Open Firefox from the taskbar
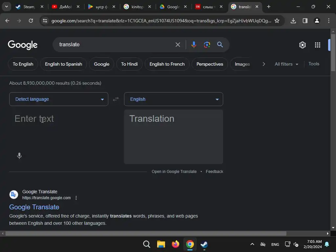This screenshot has height=252, width=336. tap(176, 244)
